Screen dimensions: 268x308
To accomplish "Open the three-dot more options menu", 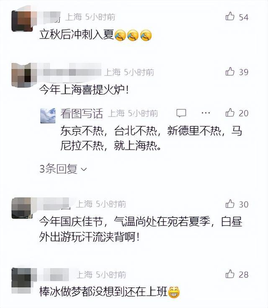I will [x=206, y=113].
